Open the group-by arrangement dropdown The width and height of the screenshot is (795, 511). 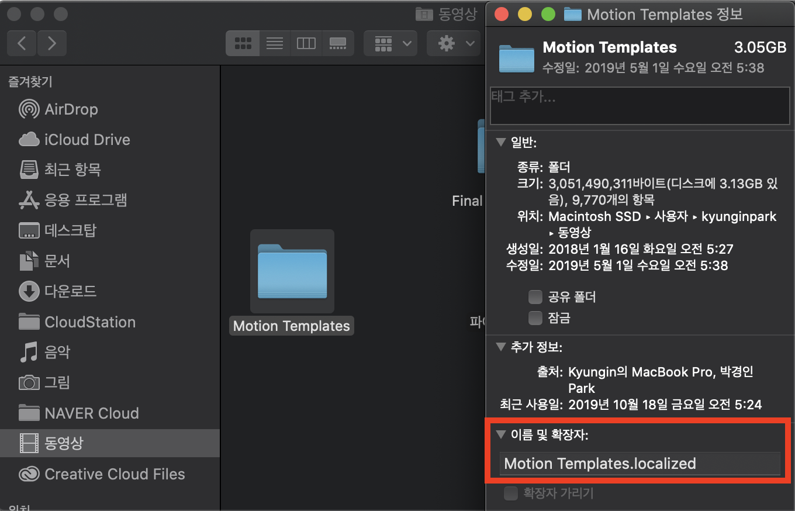(390, 43)
